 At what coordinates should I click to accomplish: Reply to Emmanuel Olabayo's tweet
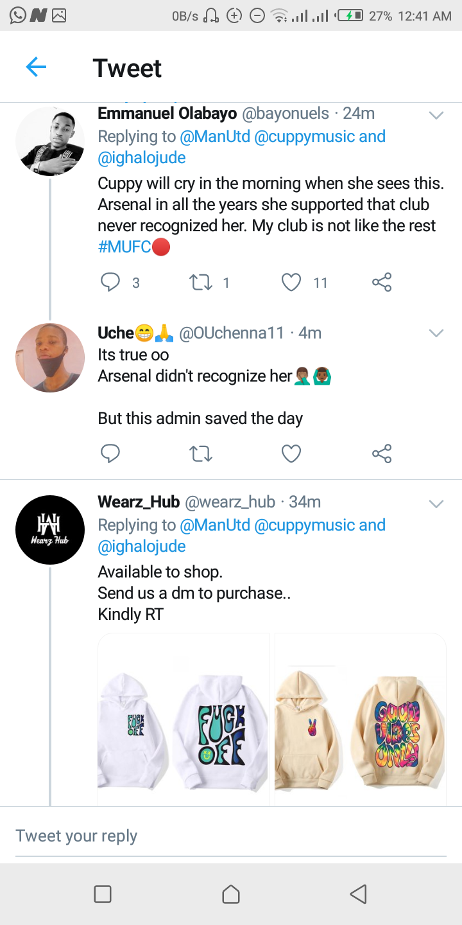(x=111, y=282)
